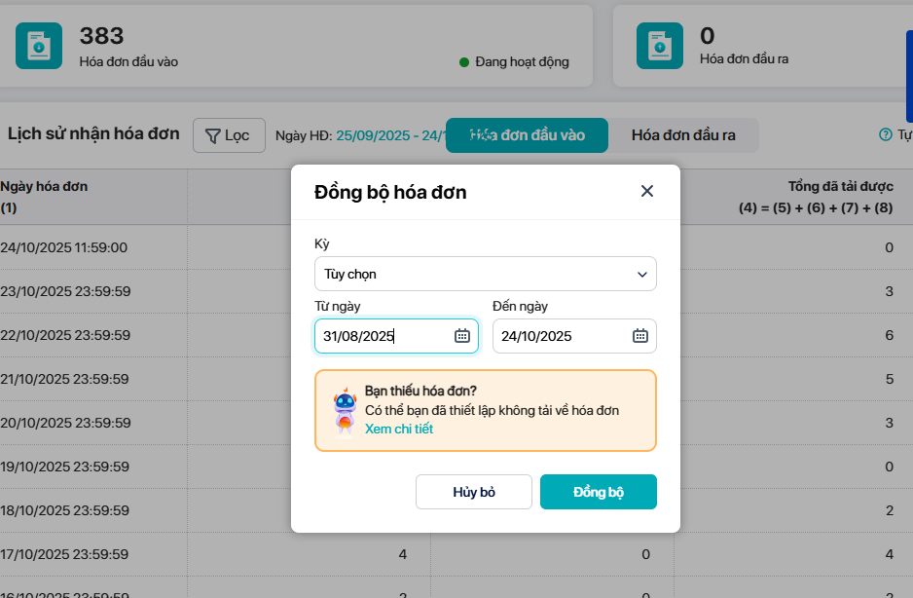The image size is (913, 598).
Task: Close the Đồng bộ hóa đơn dialog
Action: pos(647,191)
